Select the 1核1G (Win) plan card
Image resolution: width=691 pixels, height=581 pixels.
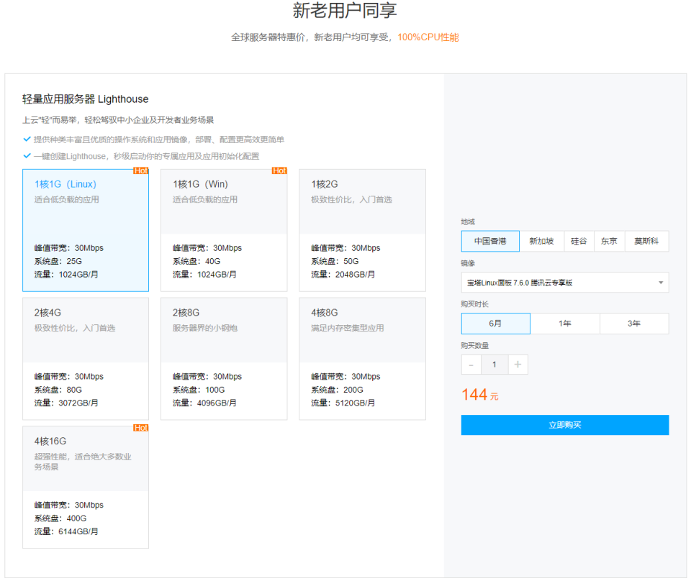[x=224, y=230]
